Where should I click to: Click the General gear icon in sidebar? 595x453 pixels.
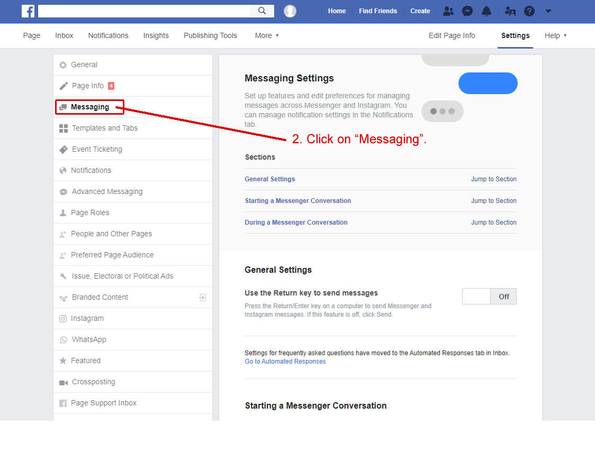click(63, 65)
